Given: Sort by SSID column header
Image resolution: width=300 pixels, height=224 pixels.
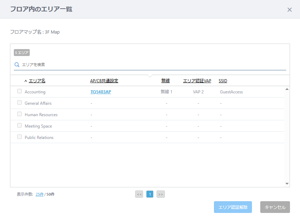Looking at the screenshot, I should coord(223,81).
